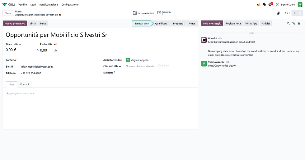The height and width of the screenshot is (160, 305).
Task: Go to previous record arrow
Action: [x=294, y=13]
